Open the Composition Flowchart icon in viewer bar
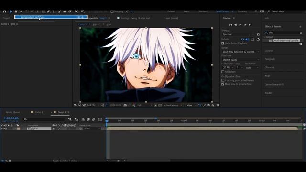This screenshot has height=172, width=306. 213,105
